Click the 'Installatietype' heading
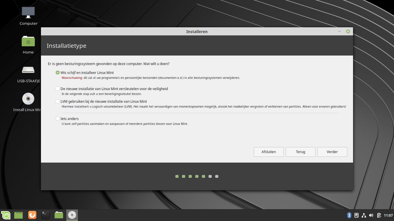Image resolution: width=394 pixels, height=221 pixels. click(x=66, y=45)
